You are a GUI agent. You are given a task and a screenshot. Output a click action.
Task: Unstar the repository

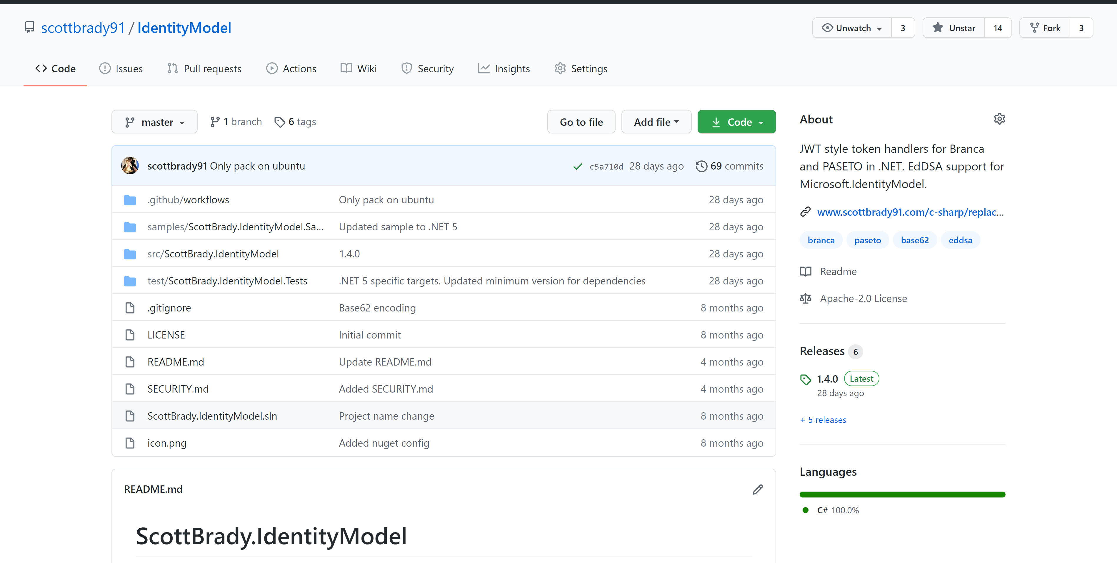pos(953,28)
